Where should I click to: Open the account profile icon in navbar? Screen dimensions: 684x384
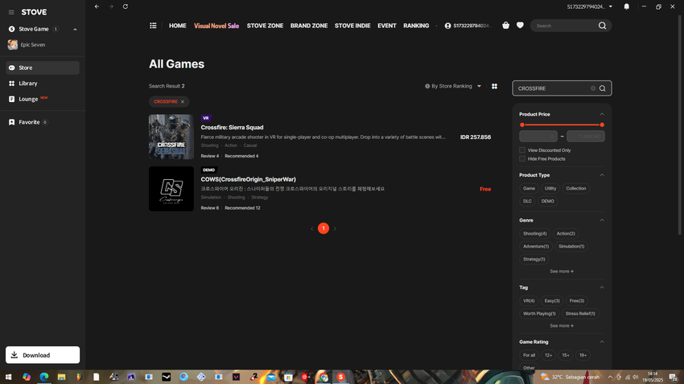point(447,26)
